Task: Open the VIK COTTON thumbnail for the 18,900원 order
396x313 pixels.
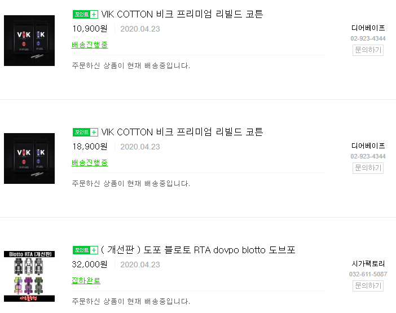Action: pyautogui.click(x=29, y=158)
